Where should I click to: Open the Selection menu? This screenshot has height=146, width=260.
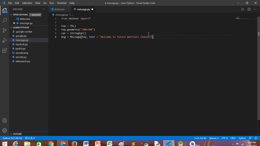[x=27, y=3]
